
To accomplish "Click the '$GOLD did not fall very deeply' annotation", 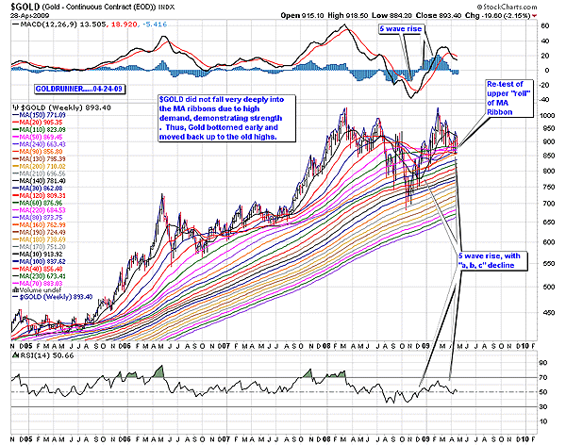I will click(x=226, y=118).
